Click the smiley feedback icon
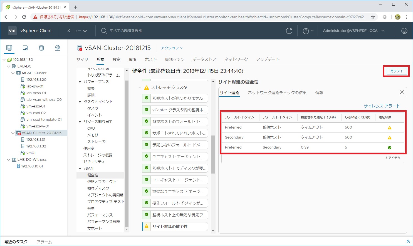The width and height of the screenshot is (413, 246). (x=404, y=31)
